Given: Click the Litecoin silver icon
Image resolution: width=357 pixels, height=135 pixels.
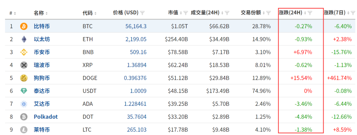Looking at the screenshot, I should 24,130.
